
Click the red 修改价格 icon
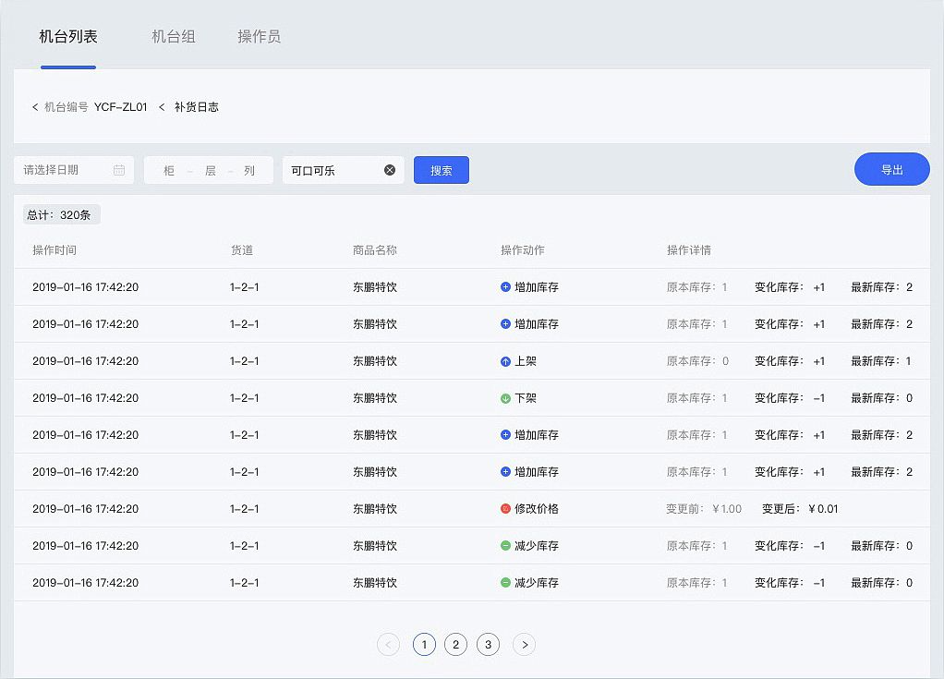point(505,509)
